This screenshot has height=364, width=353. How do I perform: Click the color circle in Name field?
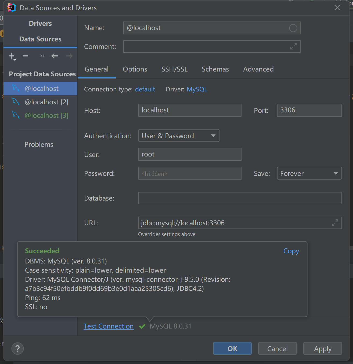click(293, 28)
